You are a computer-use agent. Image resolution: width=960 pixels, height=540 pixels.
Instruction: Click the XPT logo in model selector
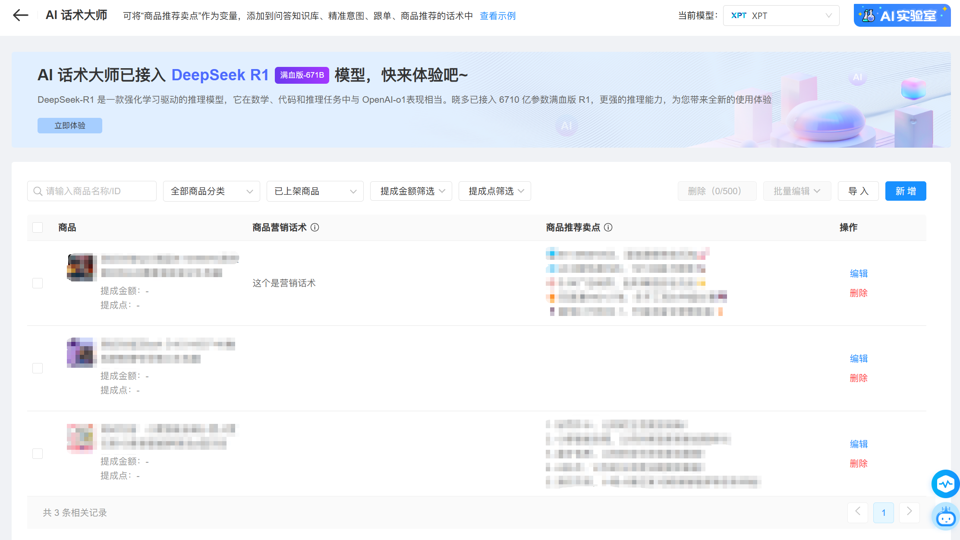739,16
